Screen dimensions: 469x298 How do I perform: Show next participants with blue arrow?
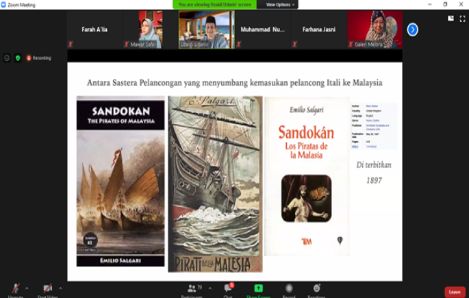[x=412, y=29]
